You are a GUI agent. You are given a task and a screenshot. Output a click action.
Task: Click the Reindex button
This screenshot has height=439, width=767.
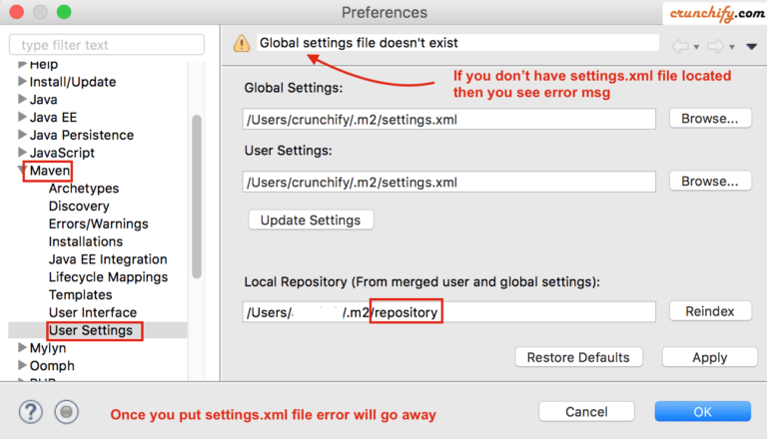click(709, 311)
